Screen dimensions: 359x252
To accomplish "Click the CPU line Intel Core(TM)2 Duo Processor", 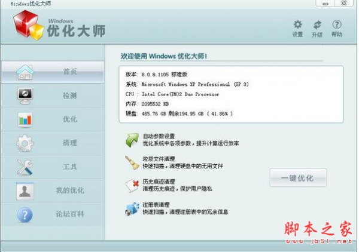I will (x=172, y=94).
